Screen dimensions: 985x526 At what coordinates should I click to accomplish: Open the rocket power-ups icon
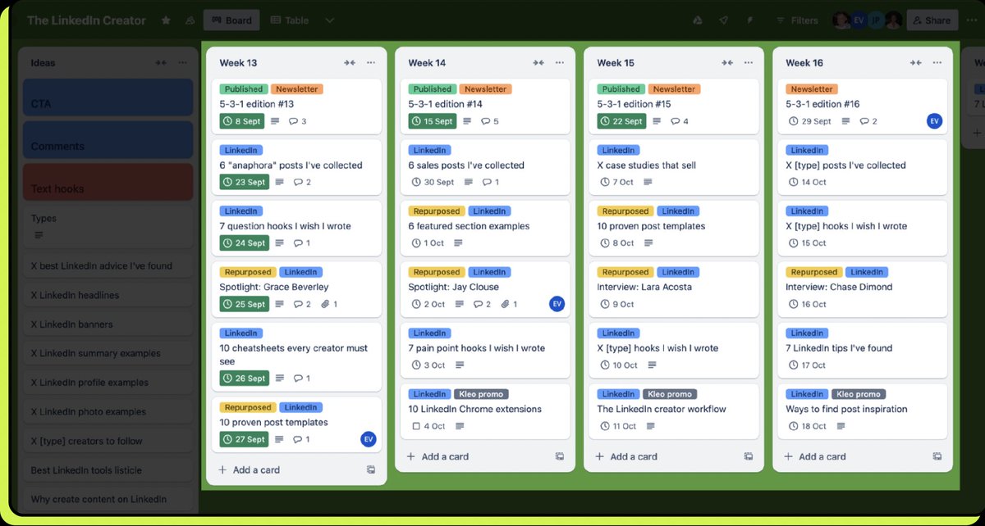(723, 20)
